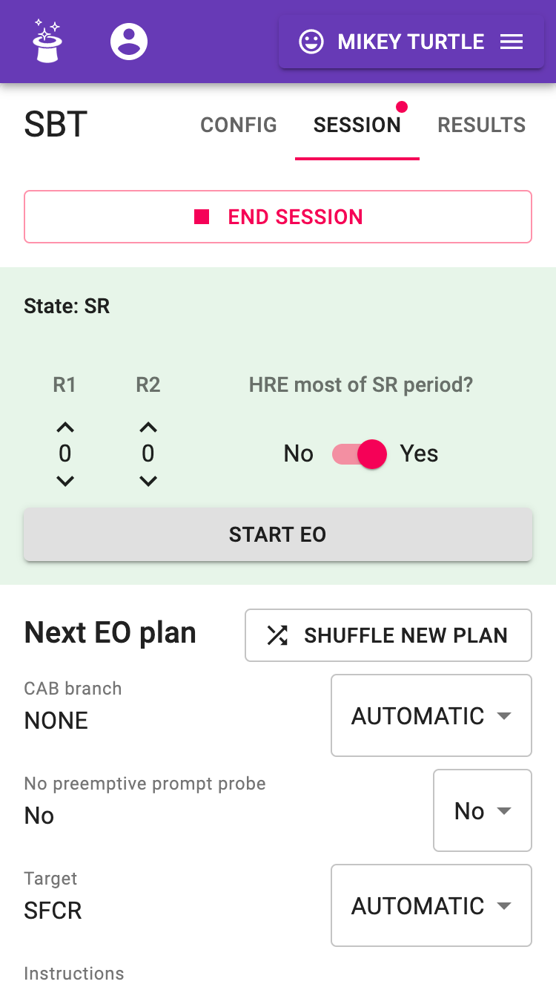
Task: Expand the Target AUTOMATIC dropdown
Action: click(431, 905)
